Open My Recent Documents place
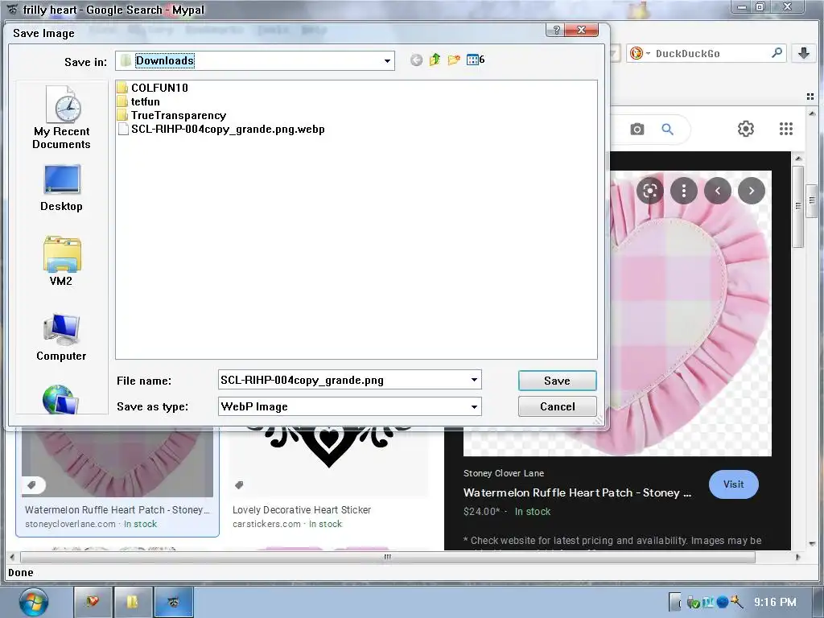The image size is (824, 618). (61, 117)
